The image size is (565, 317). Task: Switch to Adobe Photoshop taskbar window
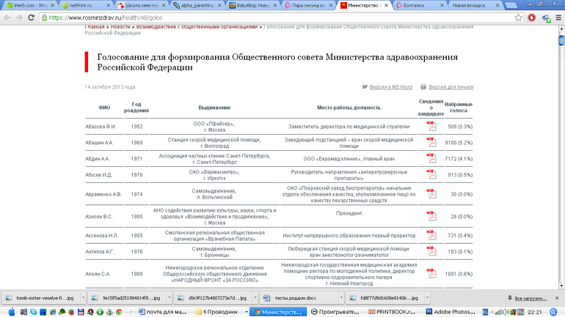[451, 312]
